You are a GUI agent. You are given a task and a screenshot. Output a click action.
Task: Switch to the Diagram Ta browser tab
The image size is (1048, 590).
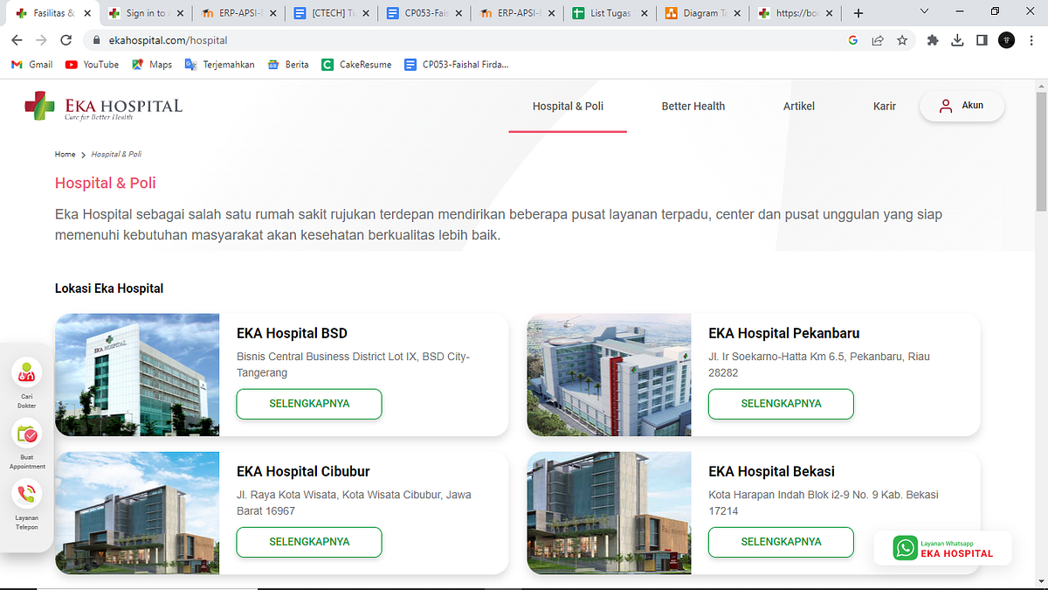[x=699, y=13]
